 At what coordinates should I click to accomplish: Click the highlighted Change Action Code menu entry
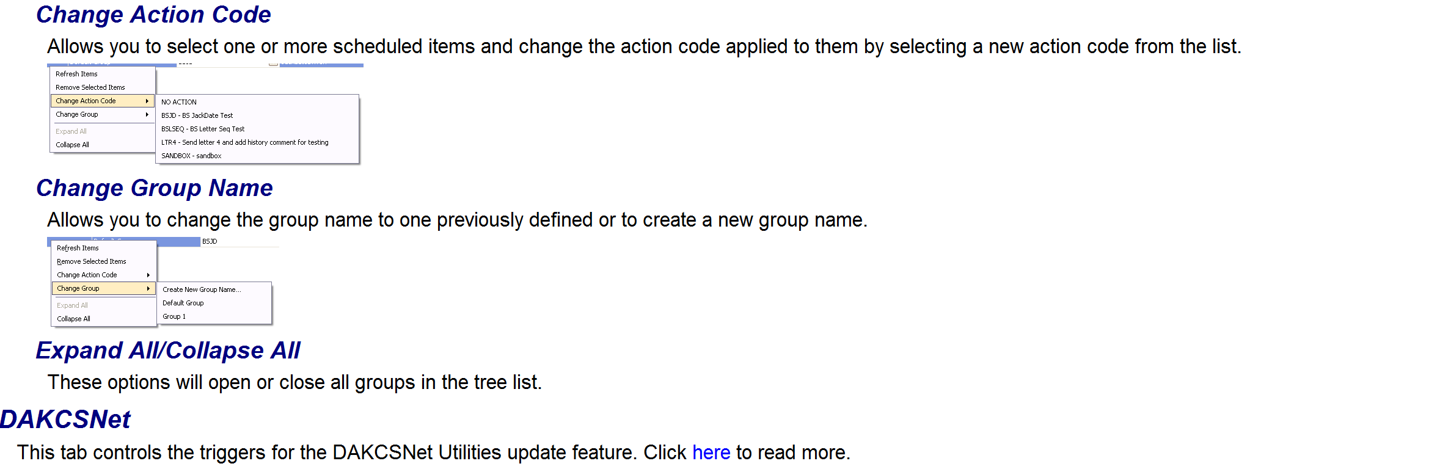(102, 101)
